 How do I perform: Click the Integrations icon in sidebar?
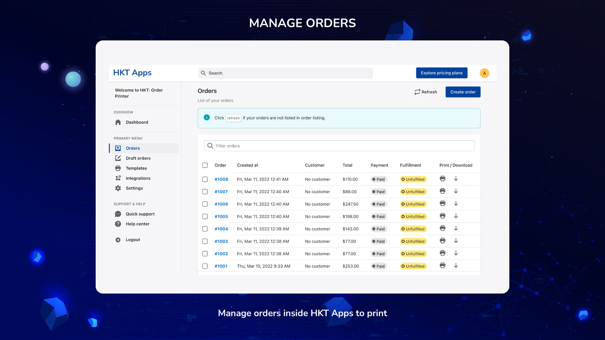[118, 178]
